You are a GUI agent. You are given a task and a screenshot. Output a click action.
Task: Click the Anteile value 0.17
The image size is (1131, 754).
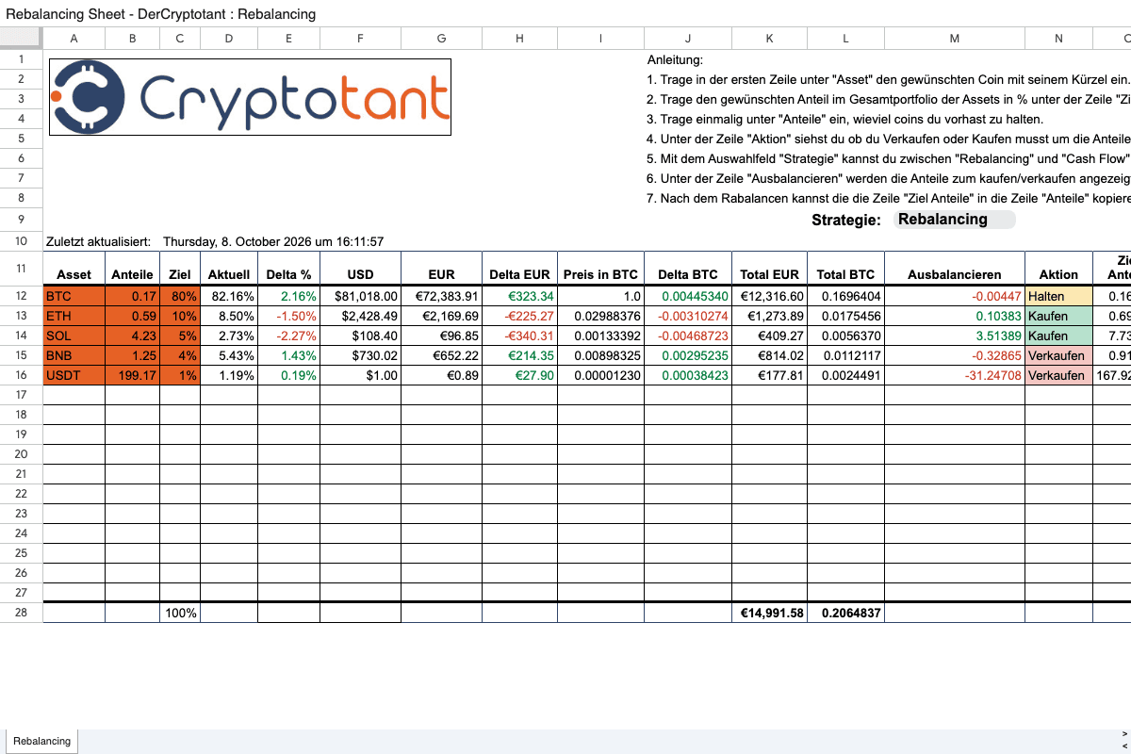click(x=133, y=296)
